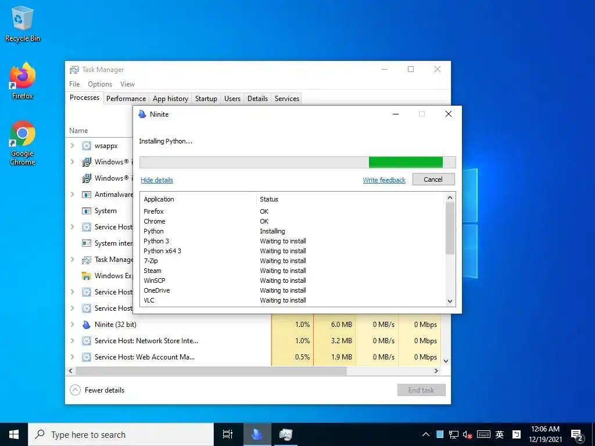Select the Ninite (32 bit) process icon
This screenshot has width=595, height=446.
[x=87, y=325]
